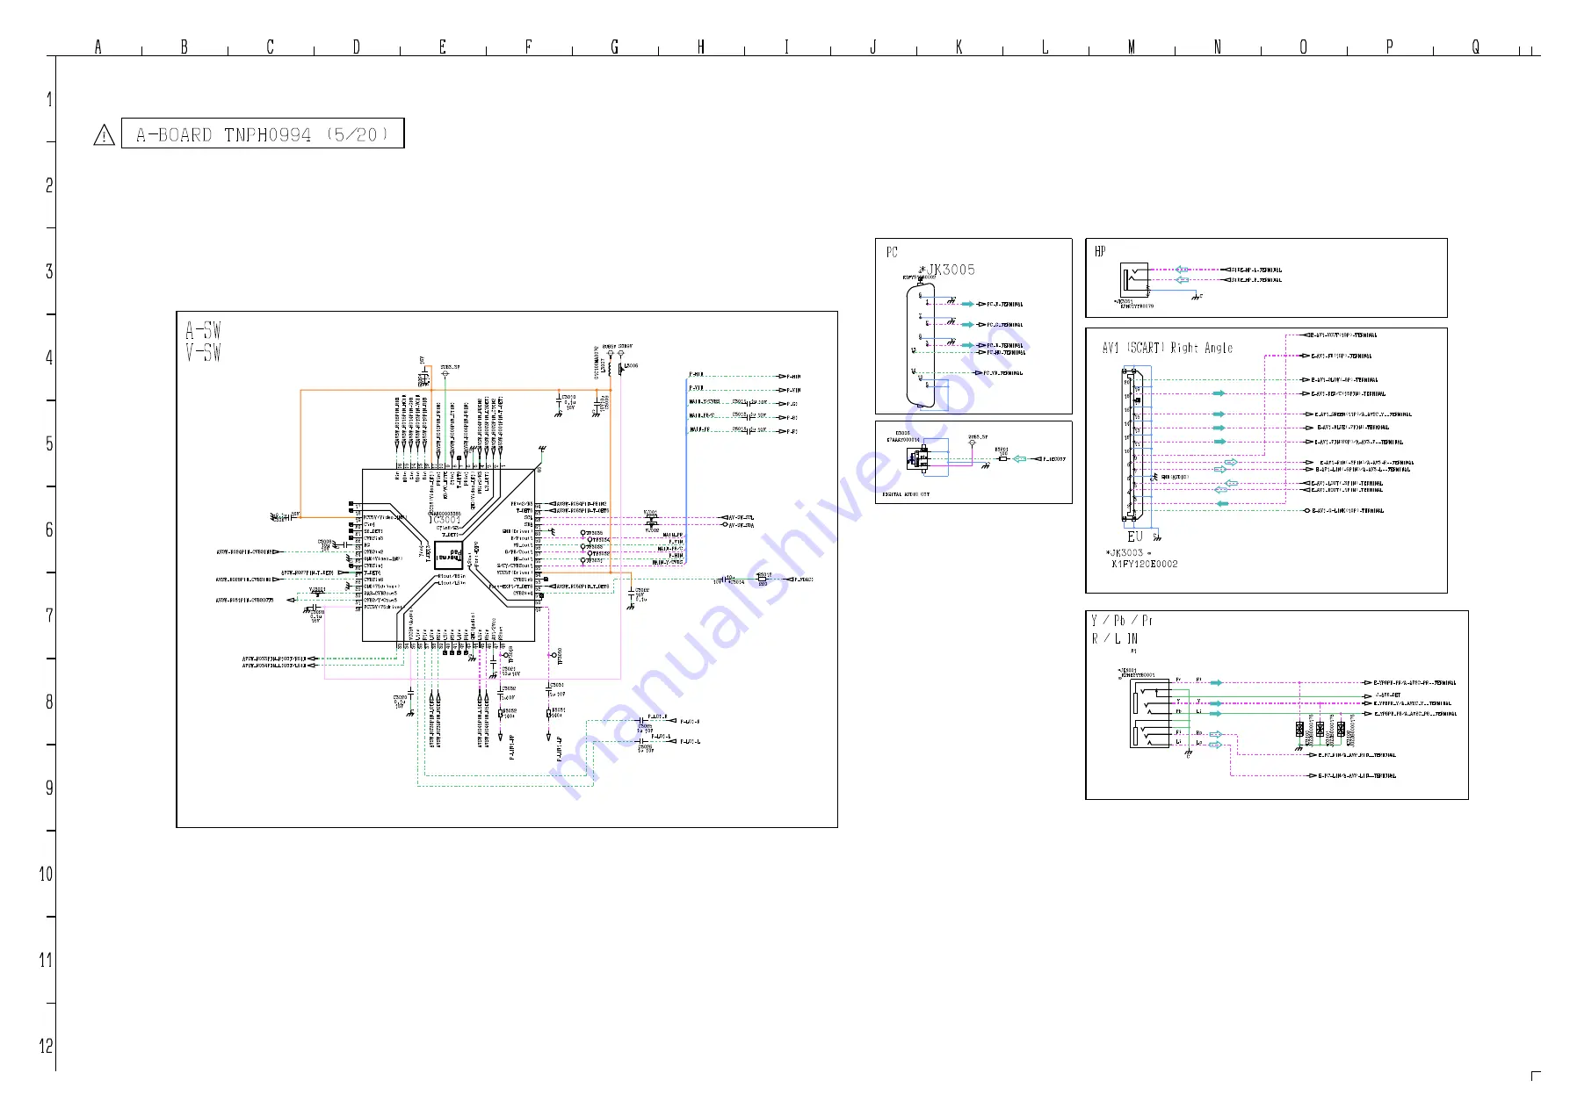1570x1109 pixels.
Task: Click the TP3050 test point label
Action: click(560, 656)
